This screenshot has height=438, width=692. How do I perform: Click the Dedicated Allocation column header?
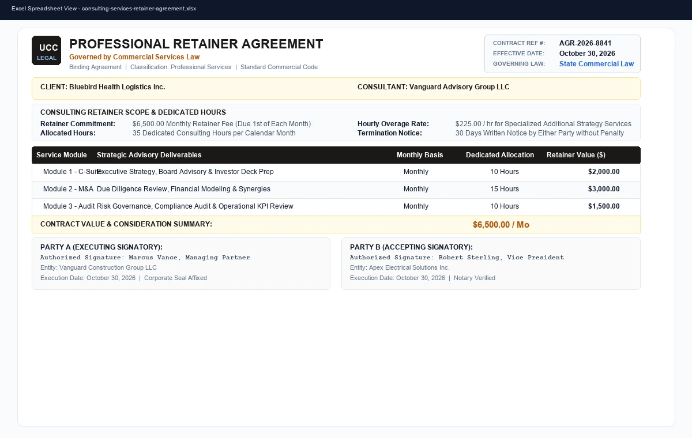tap(500, 155)
